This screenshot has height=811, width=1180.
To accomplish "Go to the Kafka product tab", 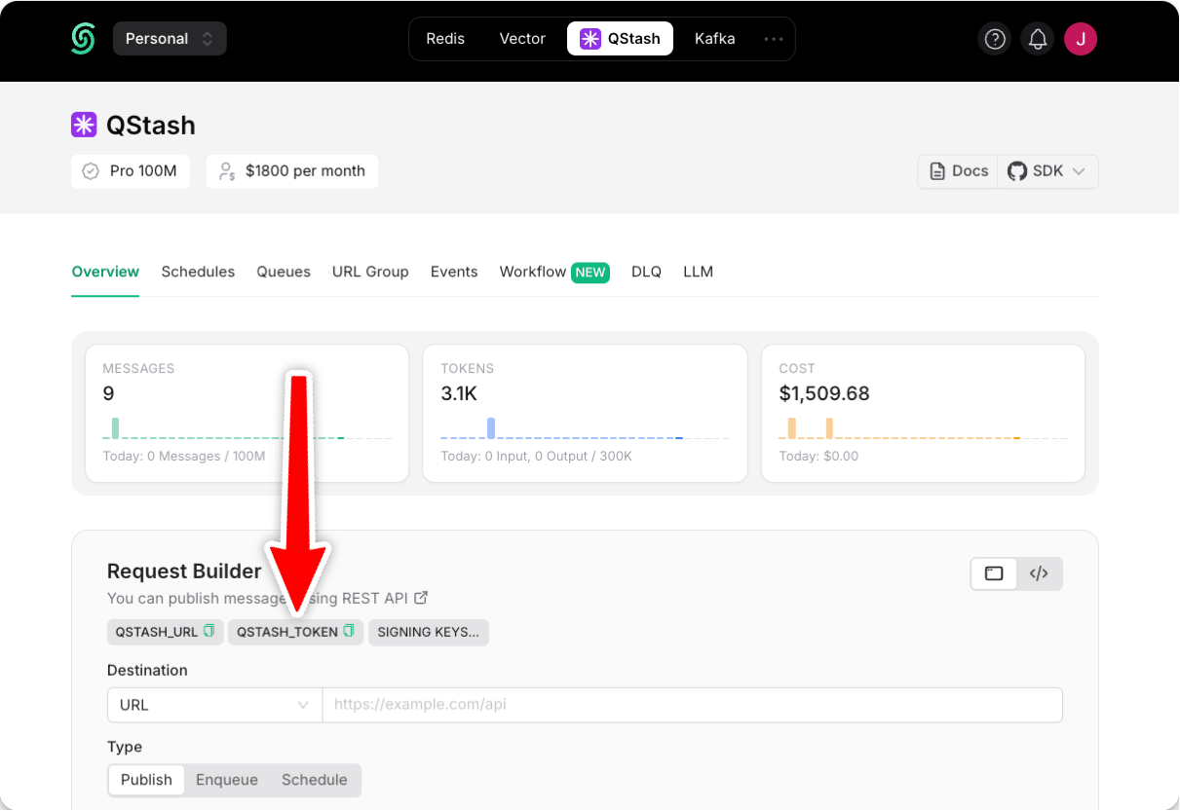I will pyautogui.click(x=714, y=39).
